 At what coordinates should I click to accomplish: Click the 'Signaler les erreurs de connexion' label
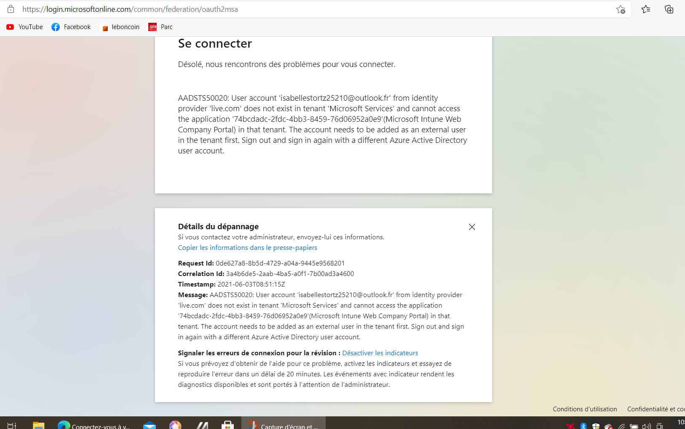[259, 353]
